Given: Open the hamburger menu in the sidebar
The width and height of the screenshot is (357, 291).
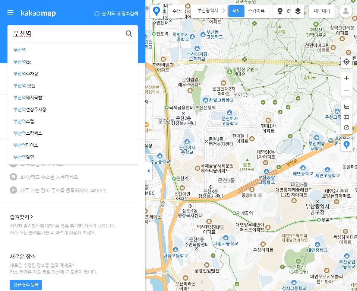Looking at the screenshot, I should pyautogui.click(x=10, y=12).
